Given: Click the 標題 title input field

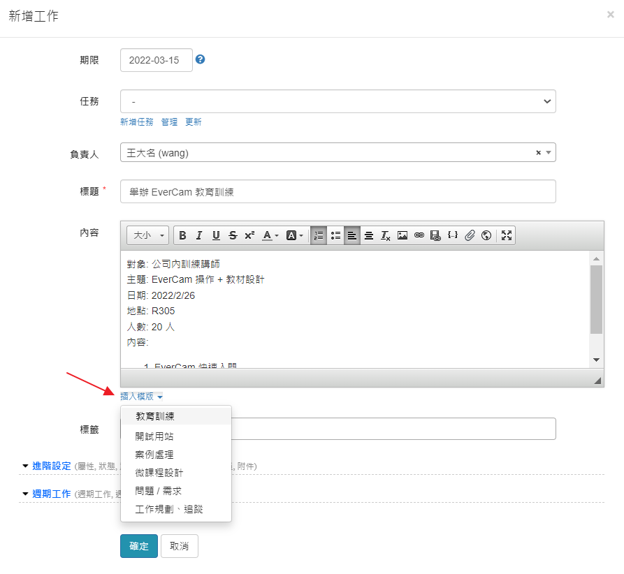Looking at the screenshot, I should tap(338, 192).
